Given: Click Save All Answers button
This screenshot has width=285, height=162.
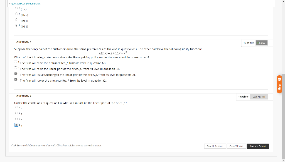Looking at the screenshot, I should (x=215, y=146).
